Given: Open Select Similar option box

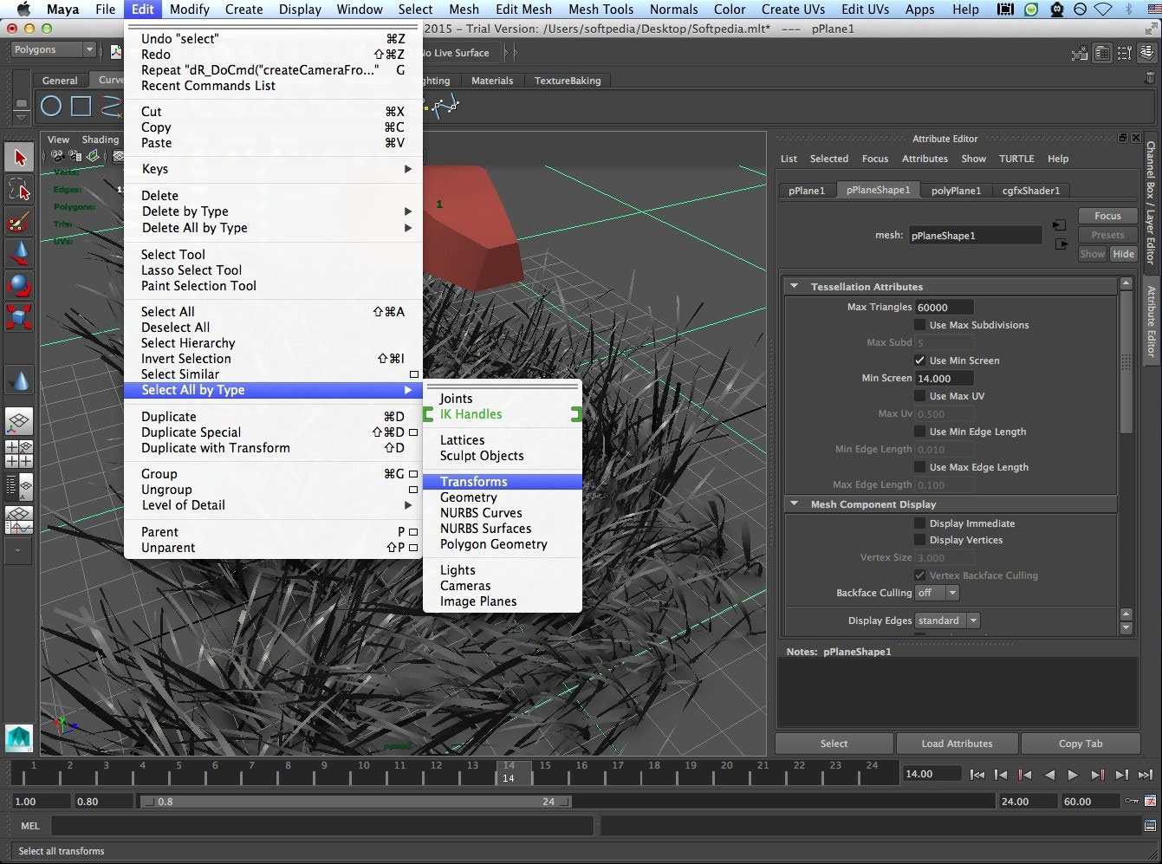Looking at the screenshot, I should click(413, 374).
